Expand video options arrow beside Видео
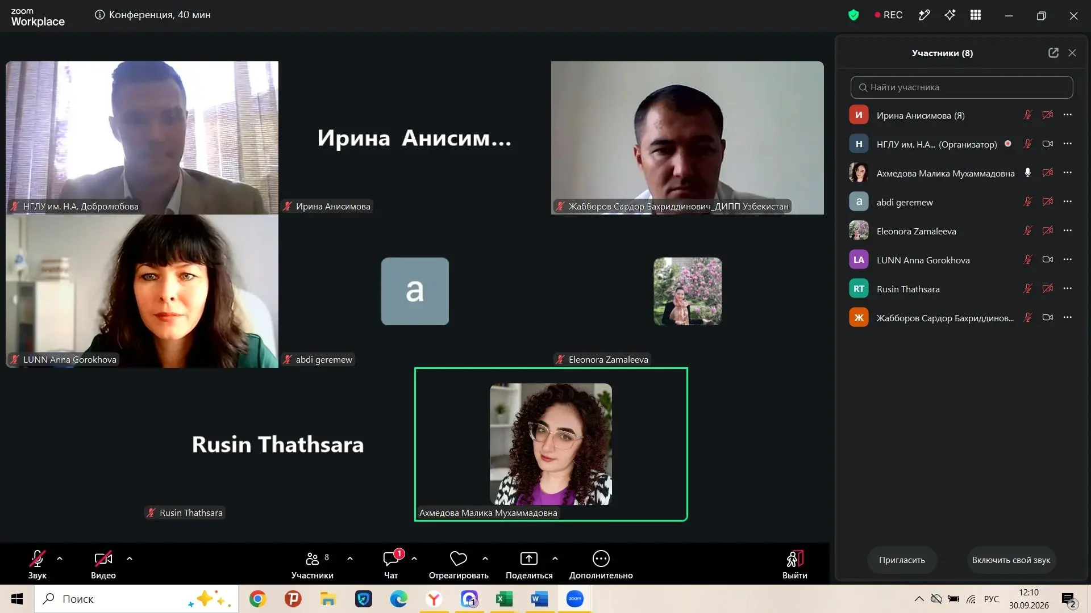 coord(130,559)
